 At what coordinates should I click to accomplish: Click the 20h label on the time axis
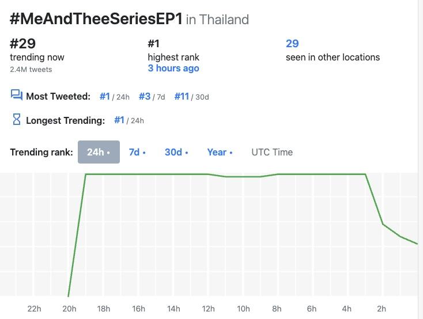[x=69, y=309]
